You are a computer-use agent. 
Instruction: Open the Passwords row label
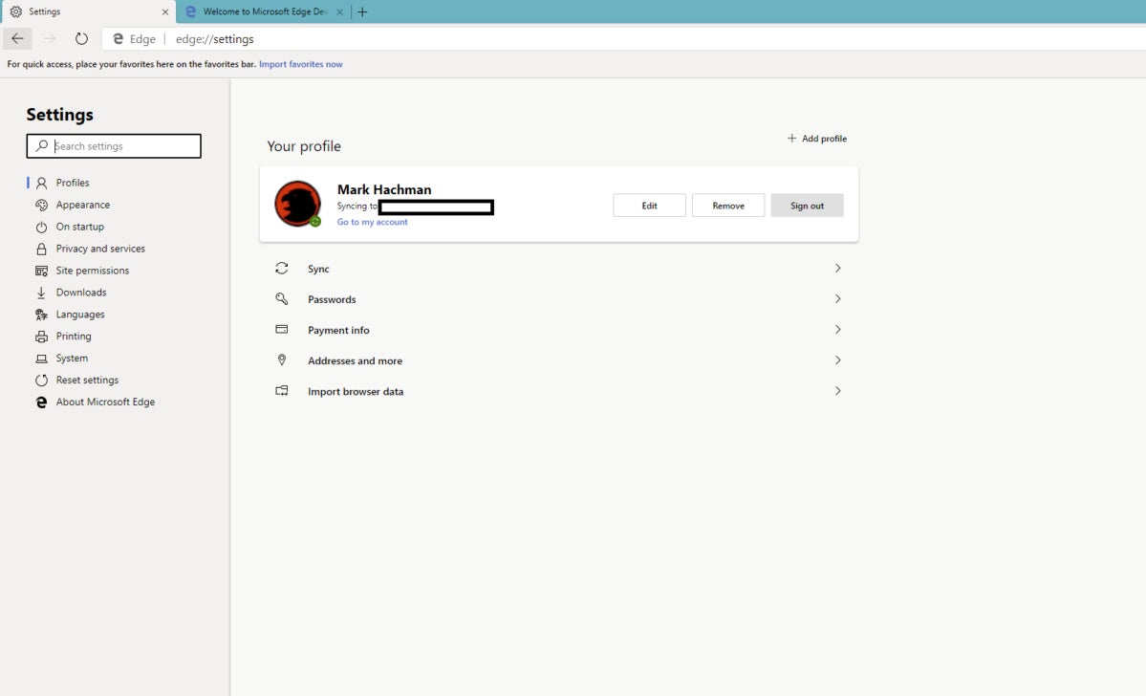[x=332, y=300]
